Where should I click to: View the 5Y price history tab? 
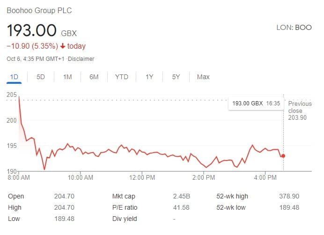tap(176, 77)
